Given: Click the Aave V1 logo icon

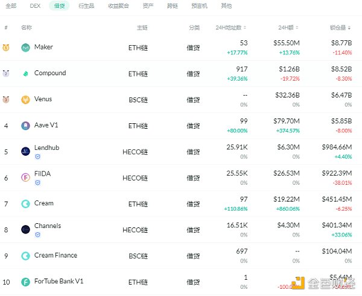Looking at the screenshot, I should point(26,126).
